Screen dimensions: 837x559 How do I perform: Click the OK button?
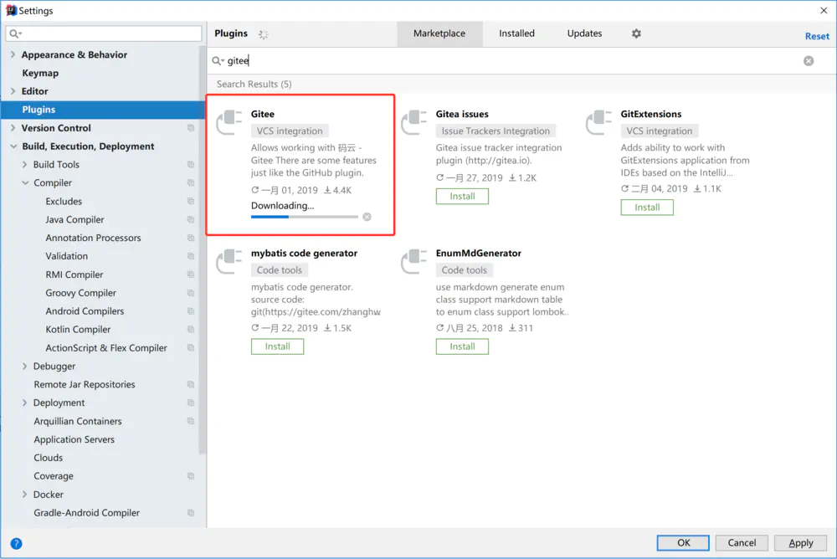click(683, 543)
